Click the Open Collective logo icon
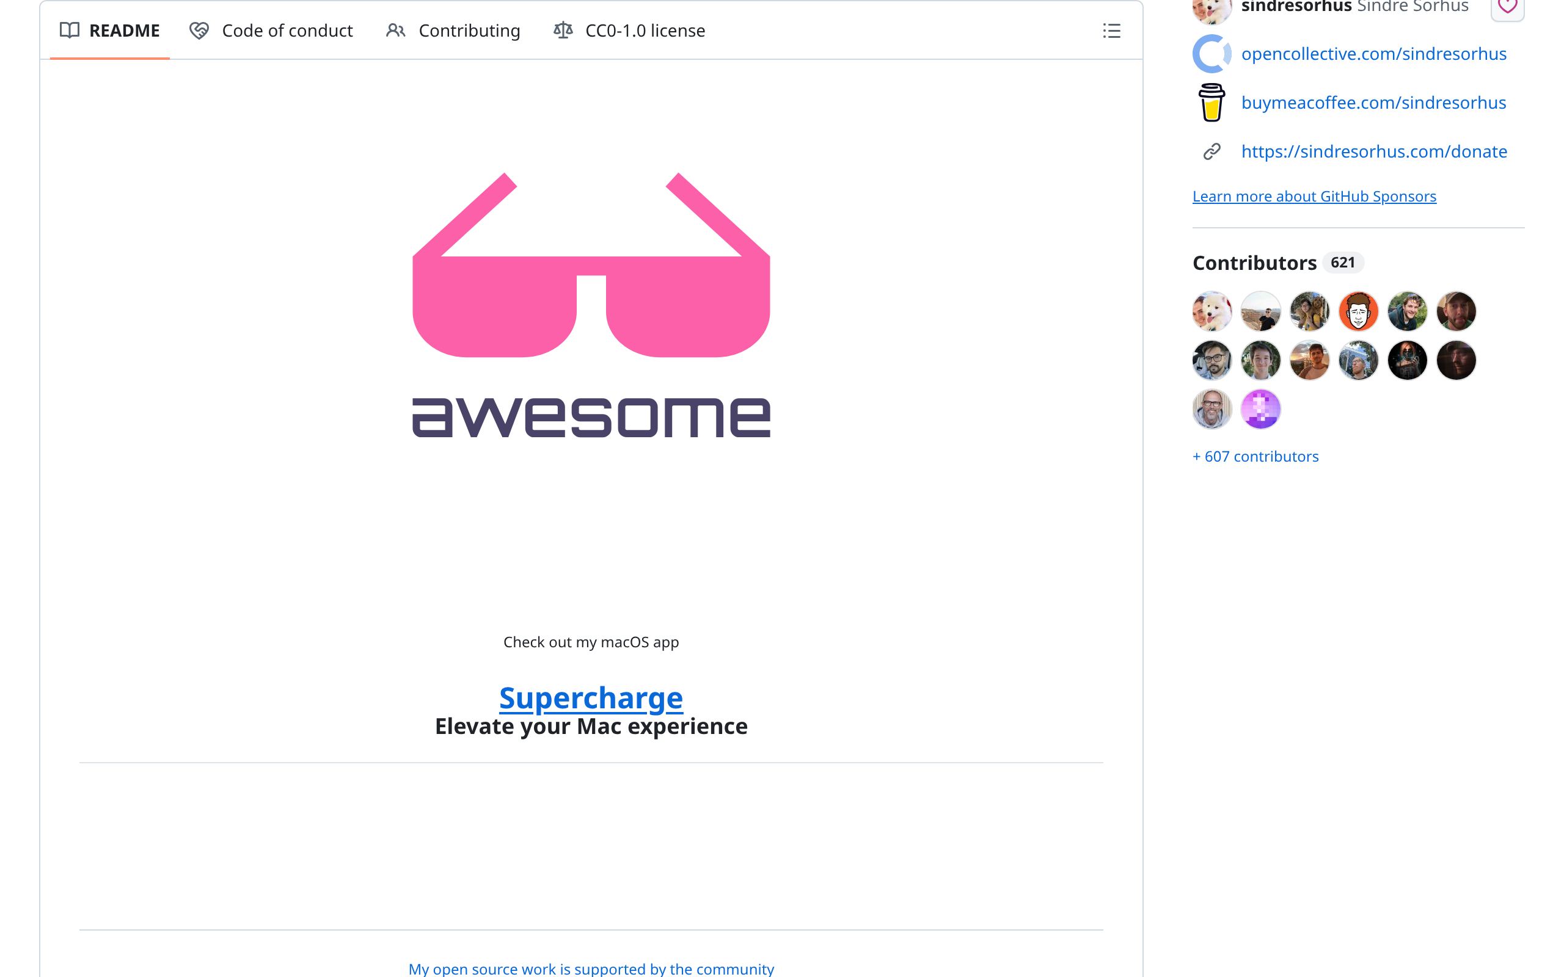The height and width of the screenshot is (977, 1564). coord(1211,54)
